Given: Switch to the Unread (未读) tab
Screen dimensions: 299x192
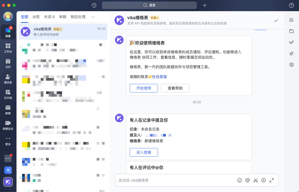Looking at the screenshot, I should (x=49, y=17).
